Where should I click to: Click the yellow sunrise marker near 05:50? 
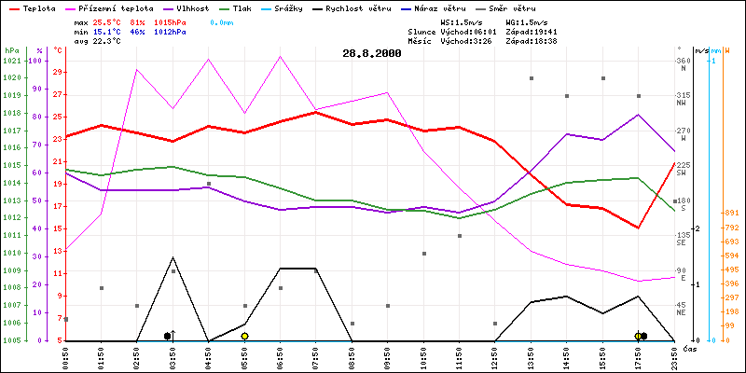(x=244, y=336)
